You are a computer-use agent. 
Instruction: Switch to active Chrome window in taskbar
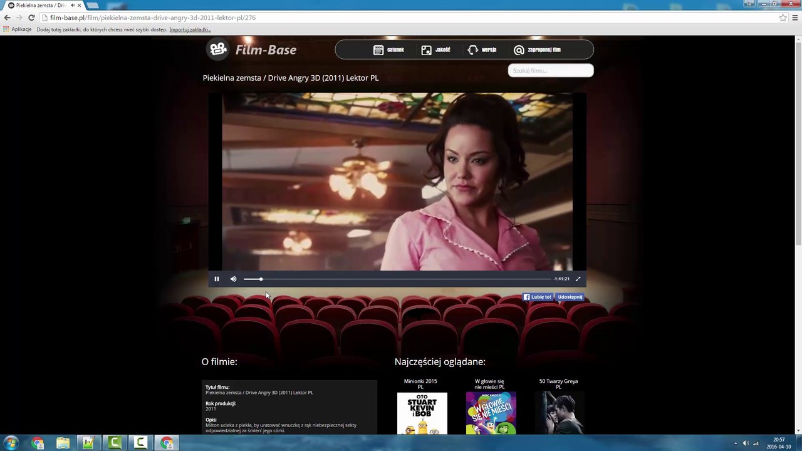[167, 443]
